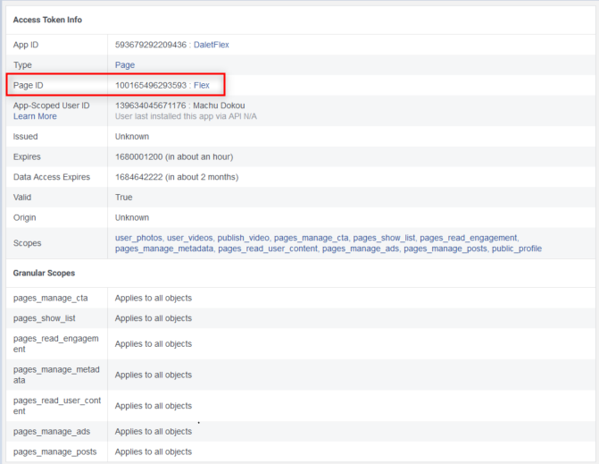Click granular scope label pages_read_user_content

(x=57, y=406)
